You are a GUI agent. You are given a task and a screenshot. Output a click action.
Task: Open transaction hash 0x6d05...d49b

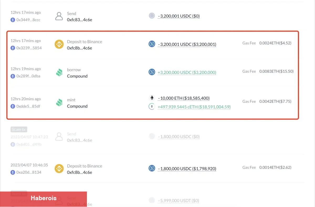tap(29, 144)
